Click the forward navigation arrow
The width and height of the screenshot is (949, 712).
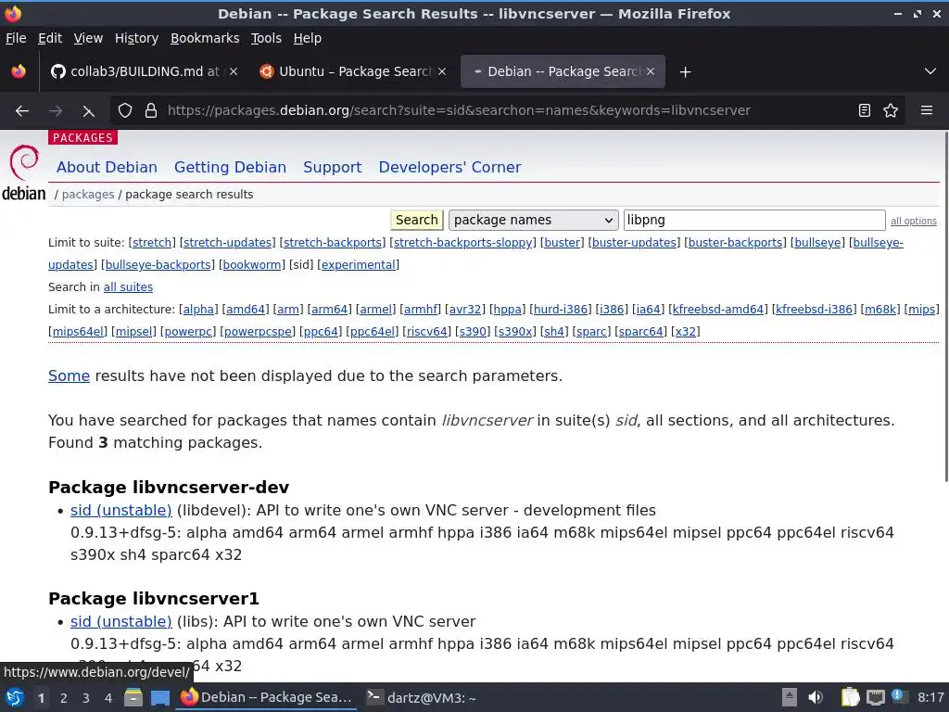click(55, 111)
